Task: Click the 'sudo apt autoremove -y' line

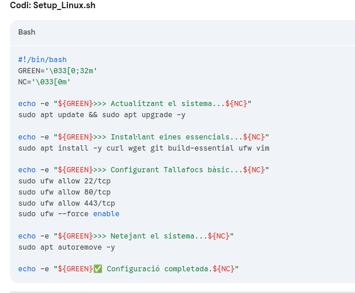Action: [x=66, y=247]
